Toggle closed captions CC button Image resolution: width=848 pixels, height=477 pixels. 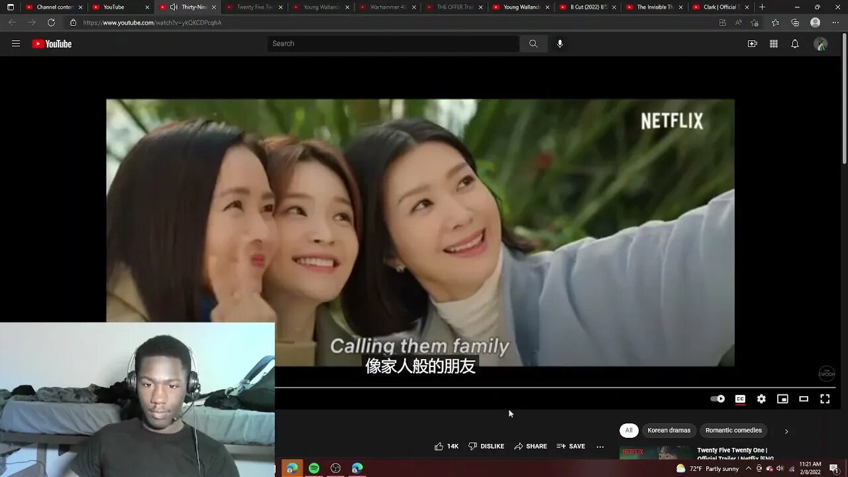point(740,399)
